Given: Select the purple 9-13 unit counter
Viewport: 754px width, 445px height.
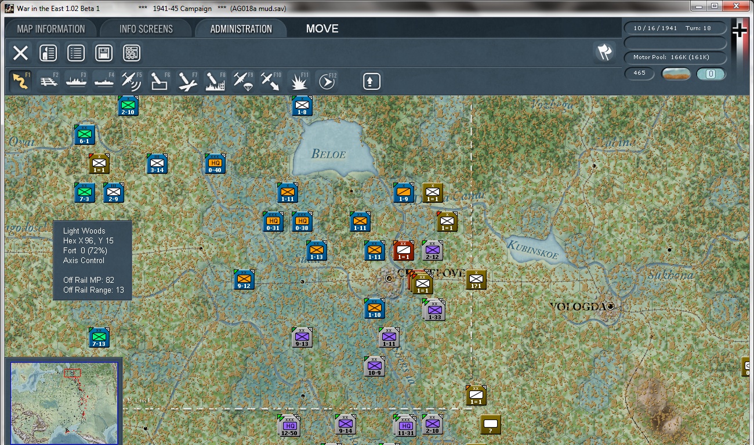Looking at the screenshot, I should pos(302,338).
